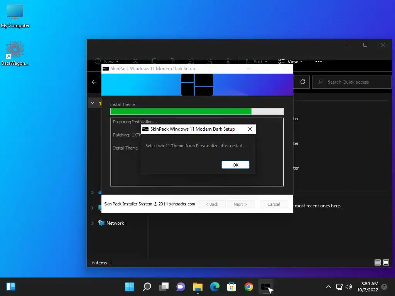Open the New dropdown in File Explorer

(107, 61)
